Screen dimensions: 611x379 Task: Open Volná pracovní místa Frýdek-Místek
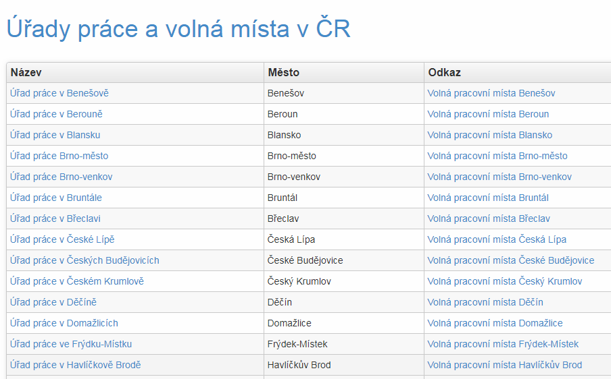pos(503,344)
